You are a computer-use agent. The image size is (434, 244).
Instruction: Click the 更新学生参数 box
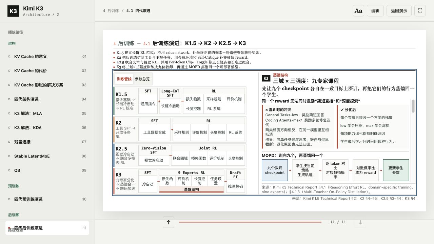[396, 170]
